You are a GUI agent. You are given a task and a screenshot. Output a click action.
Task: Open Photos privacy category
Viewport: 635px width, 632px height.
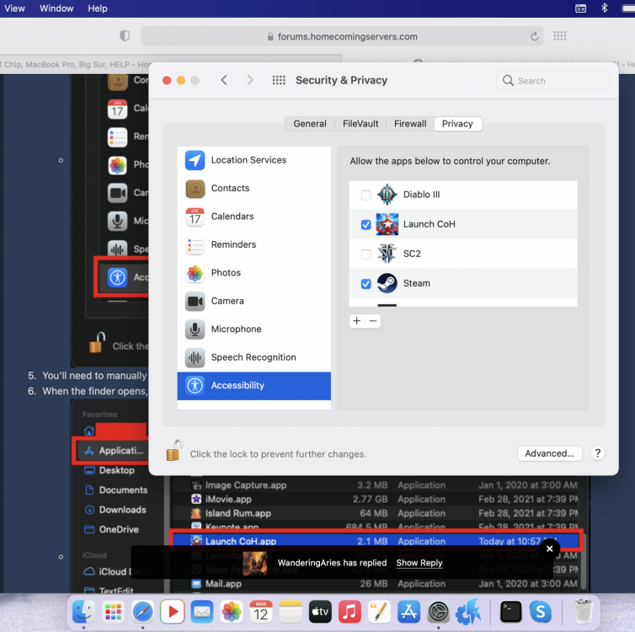coord(226,273)
